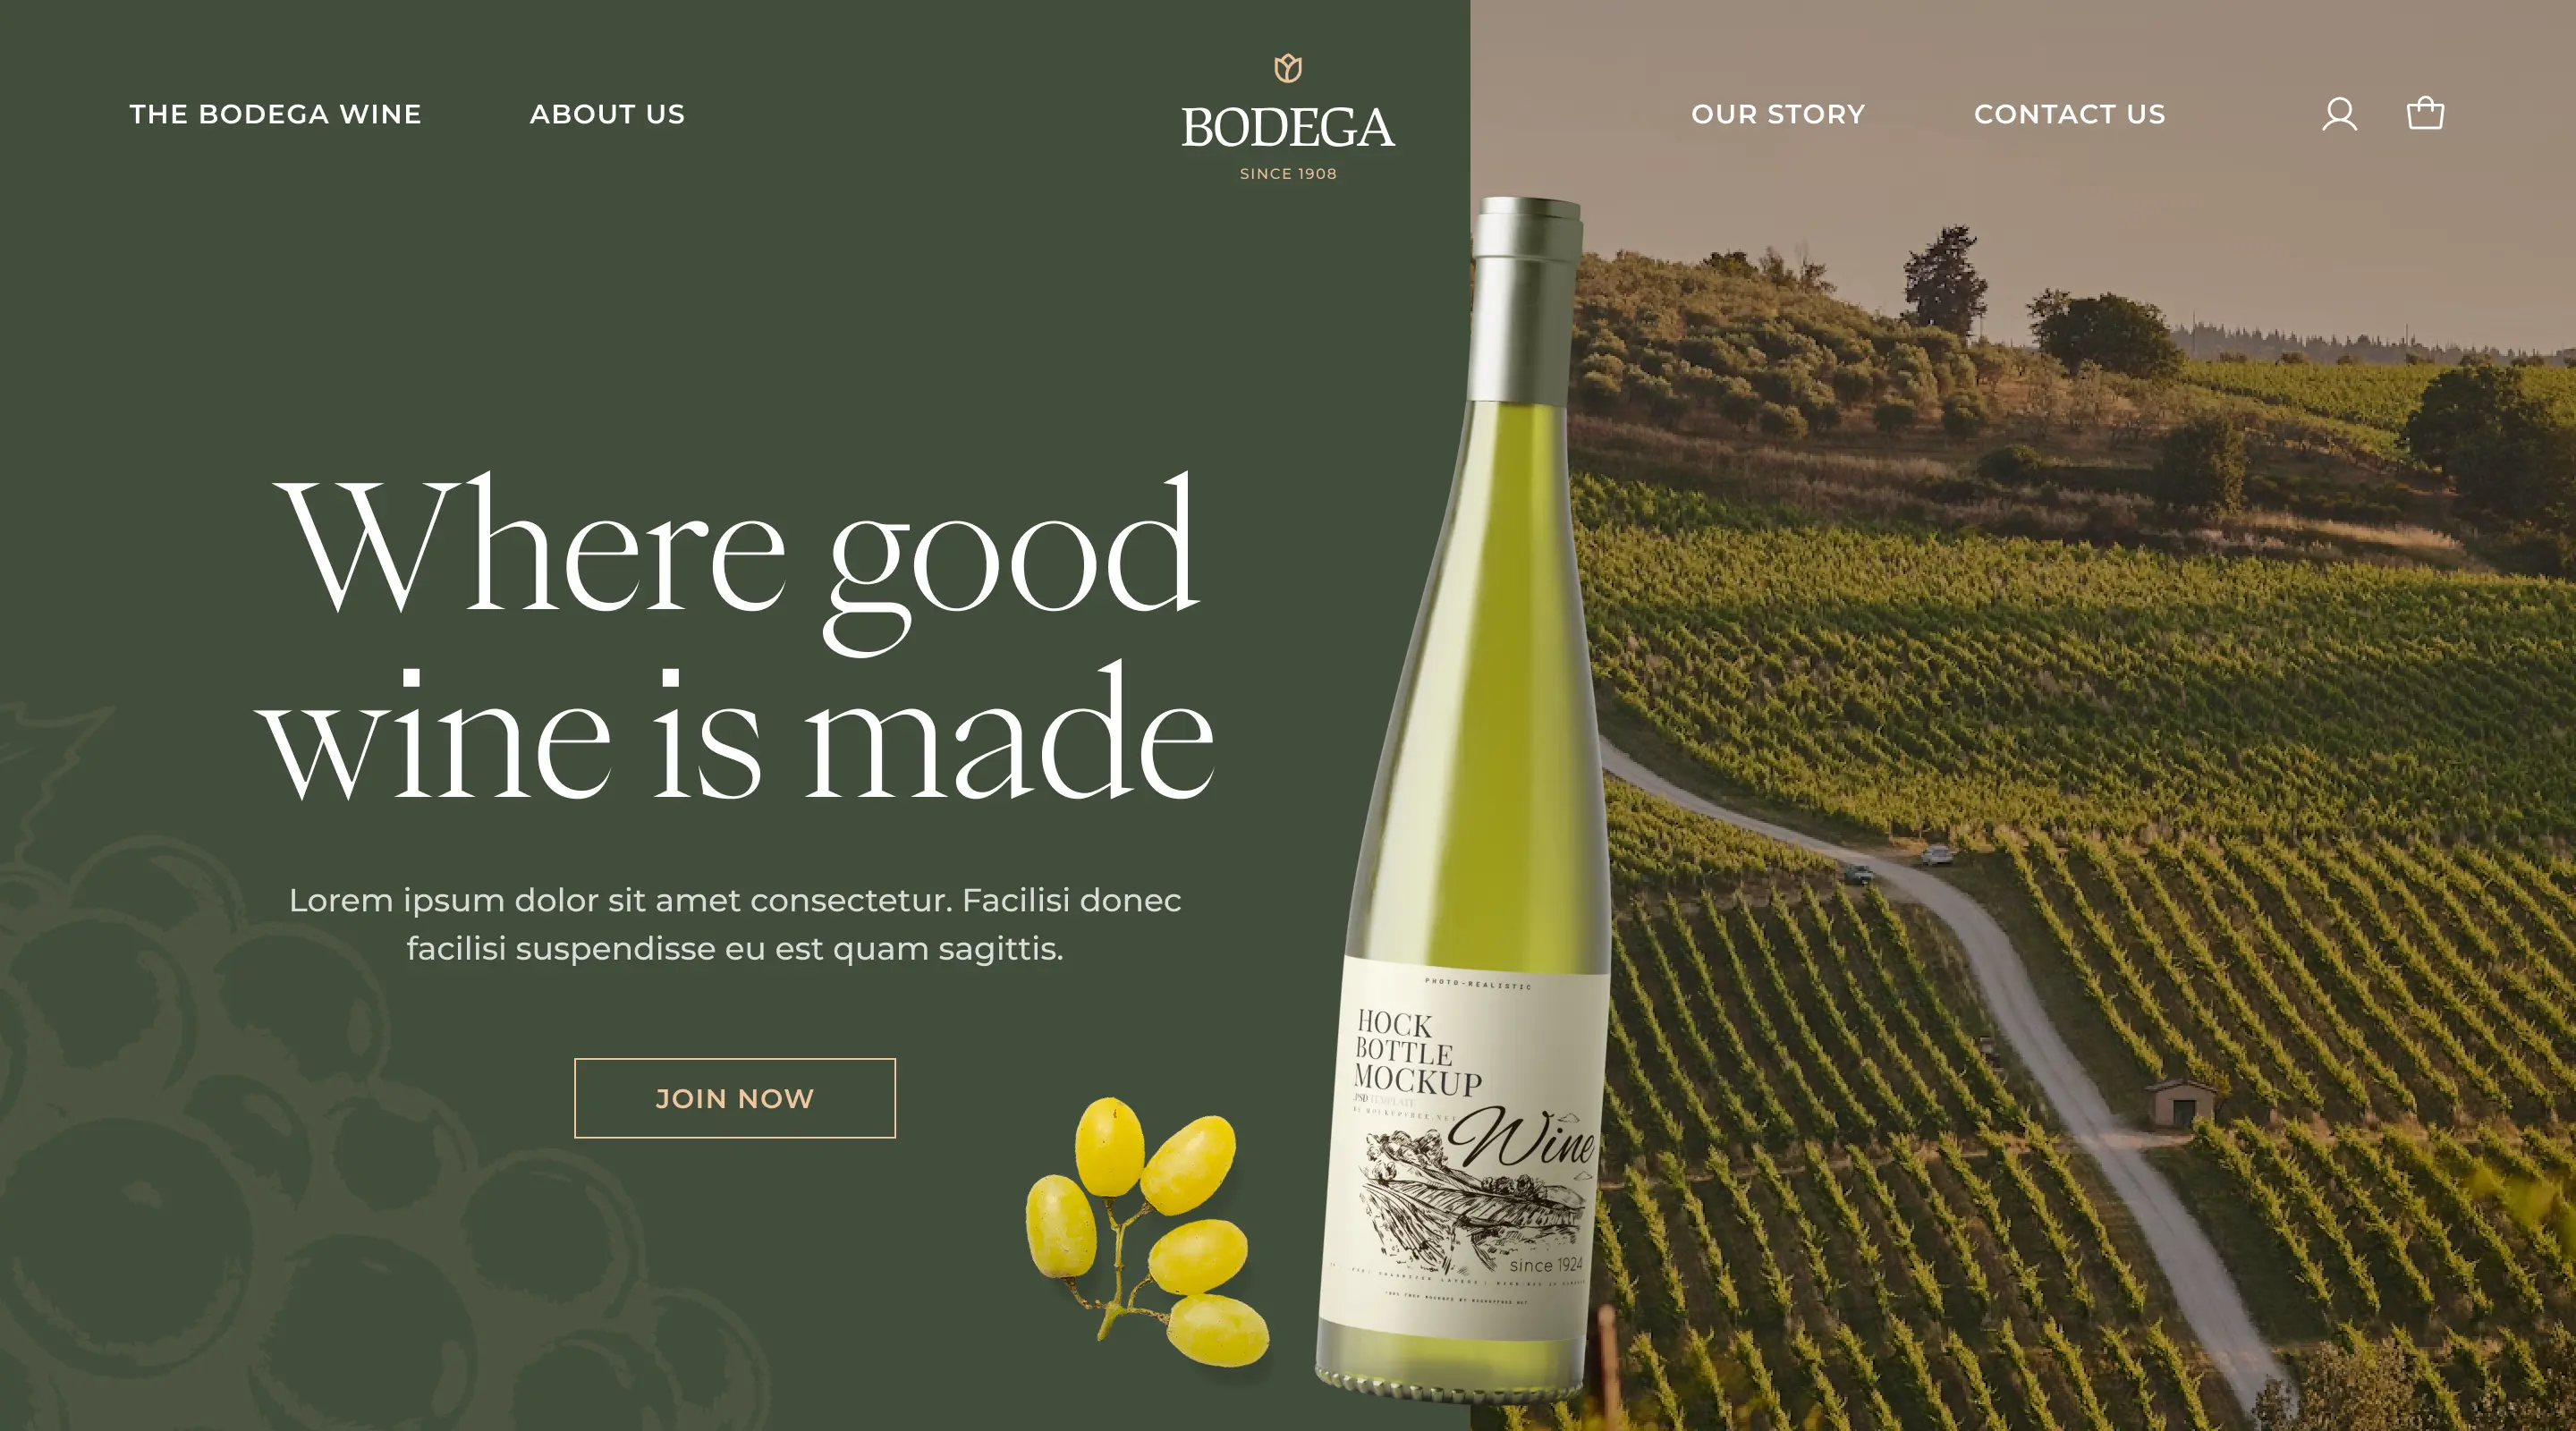The height and width of the screenshot is (1431, 2576).
Task: Open THE BODEGA WINE menu item
Action: [x=275, y=114]
